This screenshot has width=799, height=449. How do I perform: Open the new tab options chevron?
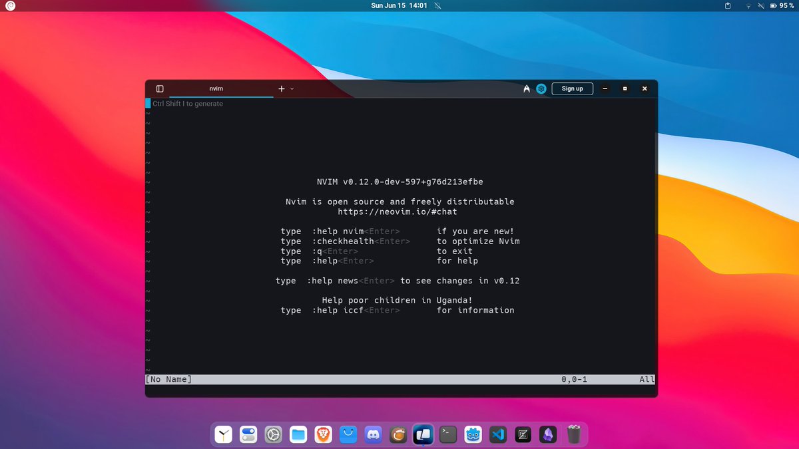click(292, 88)
